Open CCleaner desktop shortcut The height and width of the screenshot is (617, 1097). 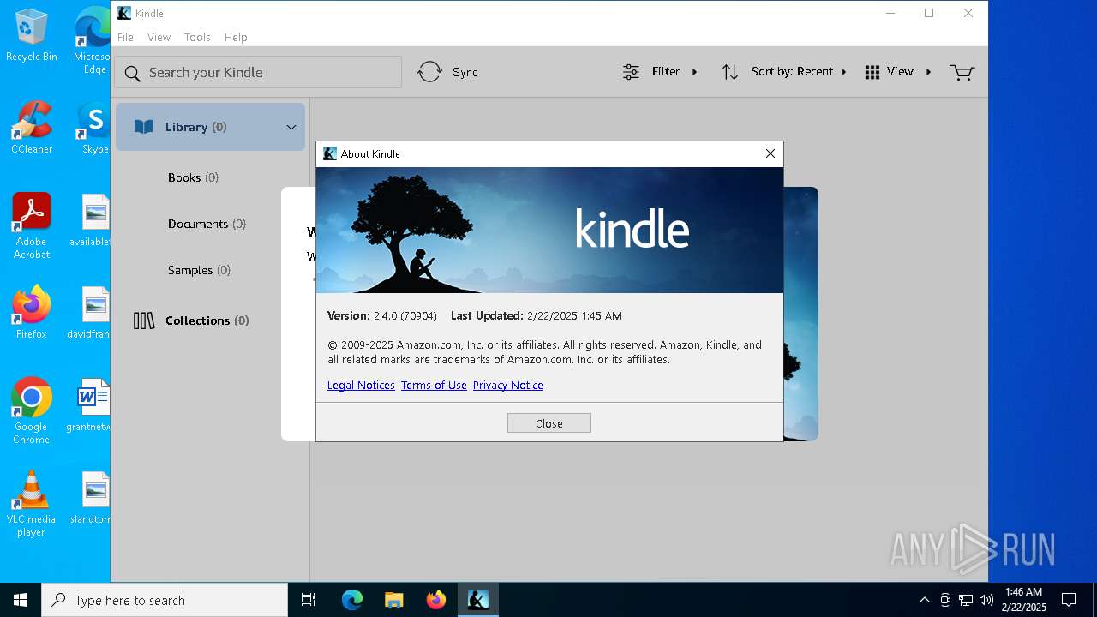(31, 128)
